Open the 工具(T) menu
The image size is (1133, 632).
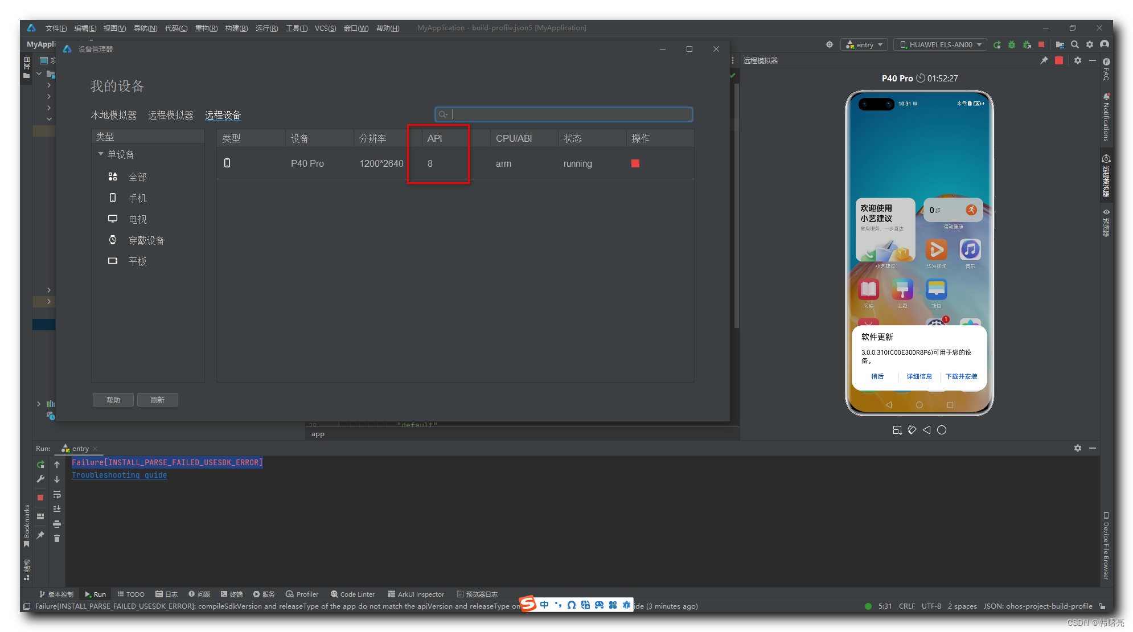(296, 28)
